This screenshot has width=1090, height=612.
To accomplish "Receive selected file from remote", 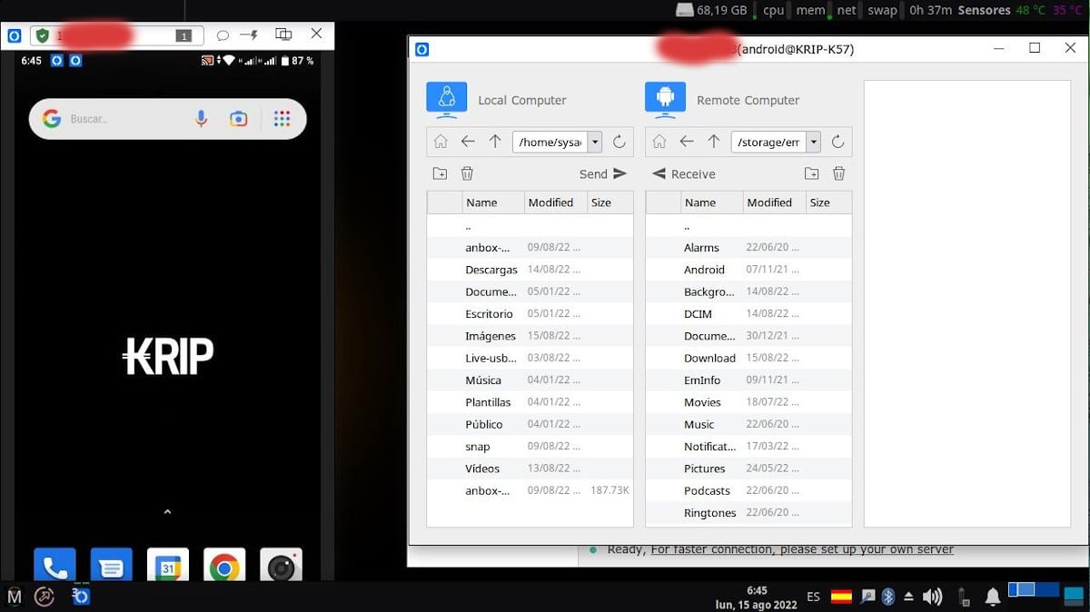I will (684, 173).
